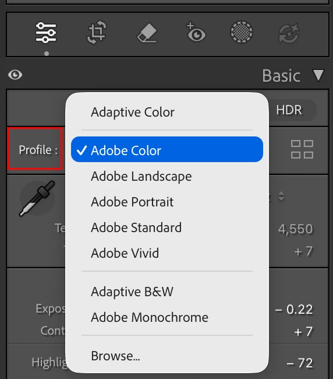333x379 pixels.
Task: Open the profile browser grid icon
Action: click(302, 149)
